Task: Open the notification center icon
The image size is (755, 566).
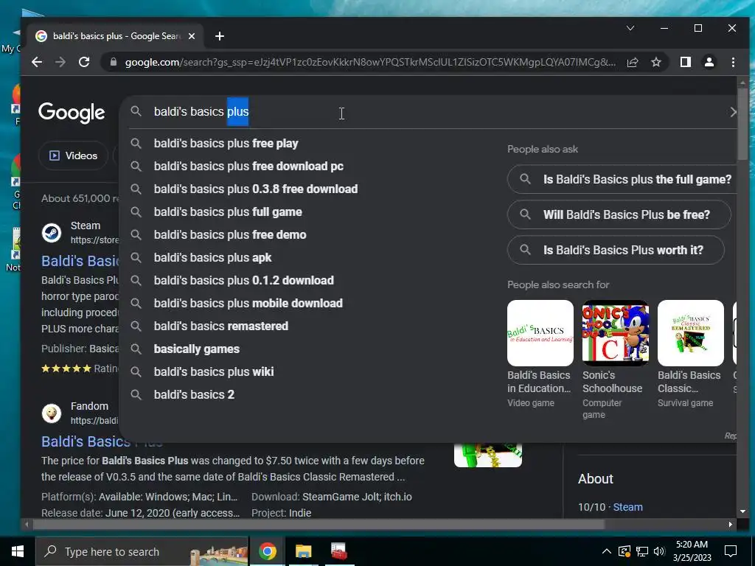Action: click(731, 551)
